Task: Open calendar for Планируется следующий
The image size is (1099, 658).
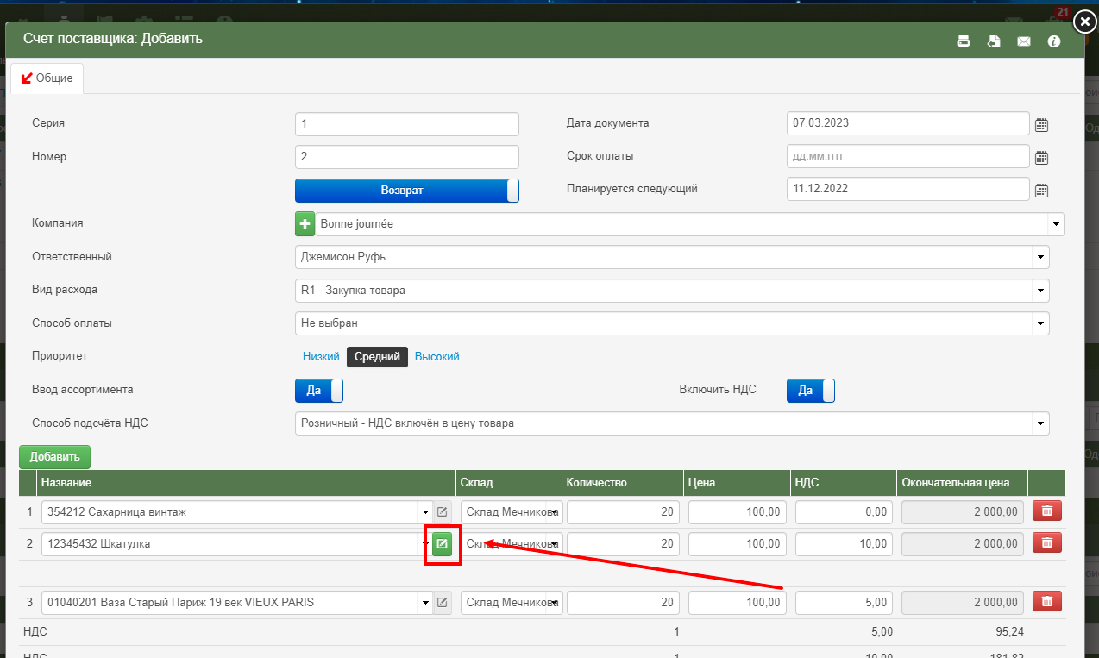Action: click(1041, 190)
